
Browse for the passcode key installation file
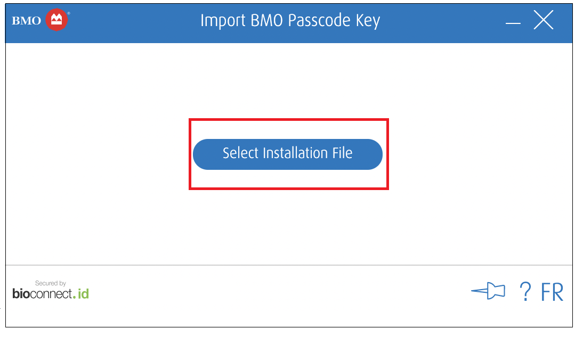coord(287,154)
